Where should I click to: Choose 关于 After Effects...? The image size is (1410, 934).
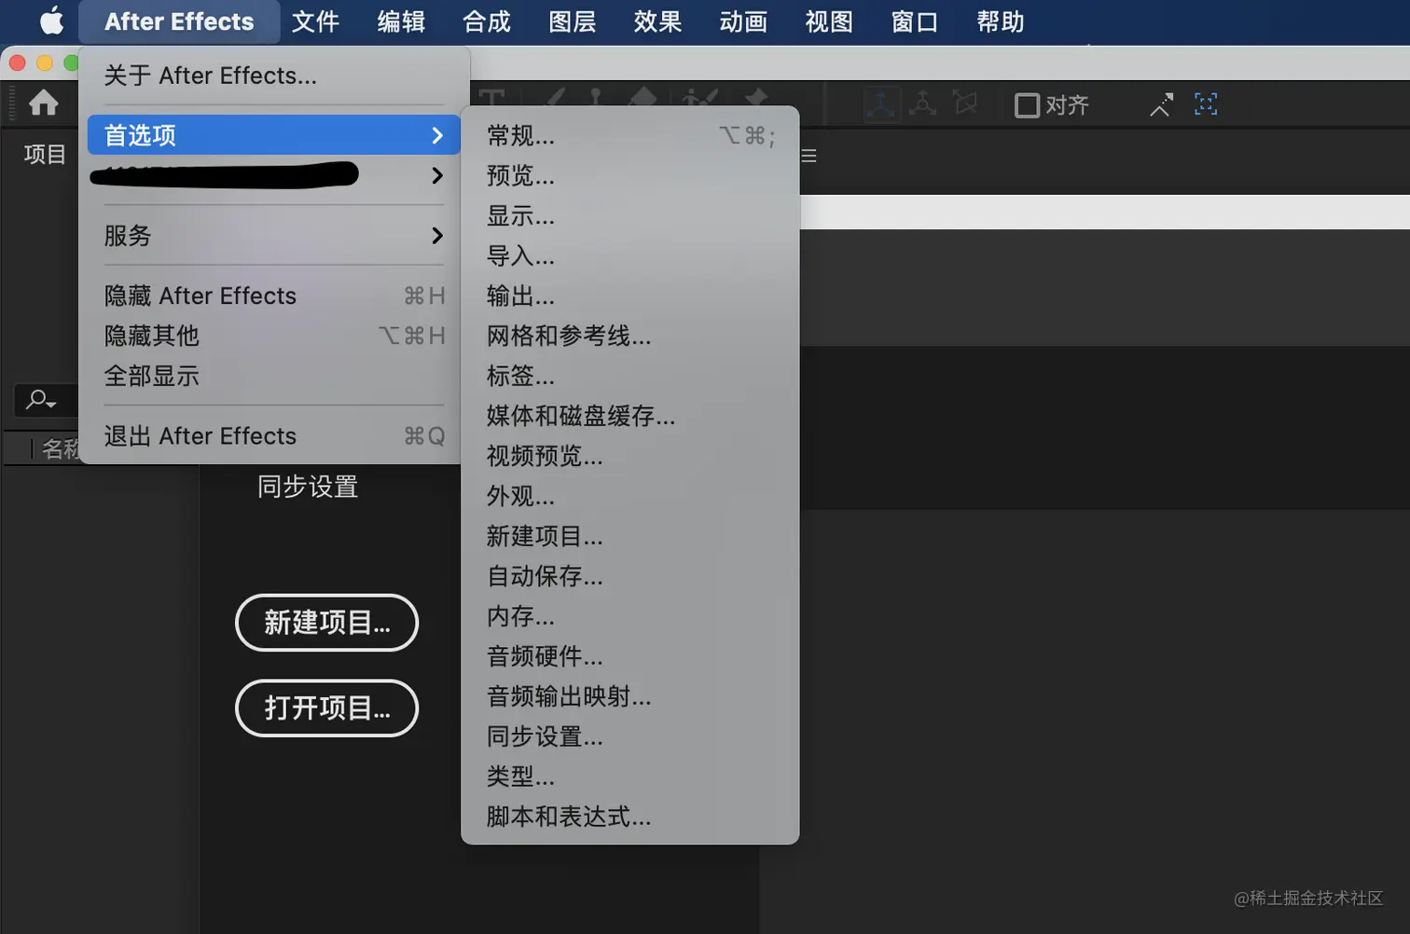tap(274, 76)
